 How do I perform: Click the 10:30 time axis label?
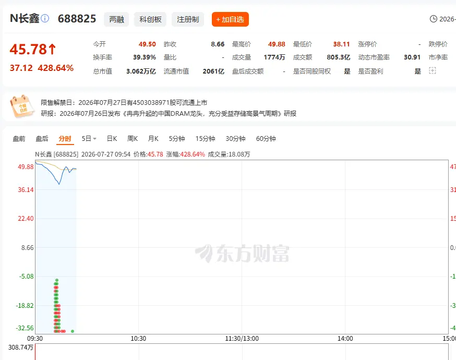click(138, 339)
